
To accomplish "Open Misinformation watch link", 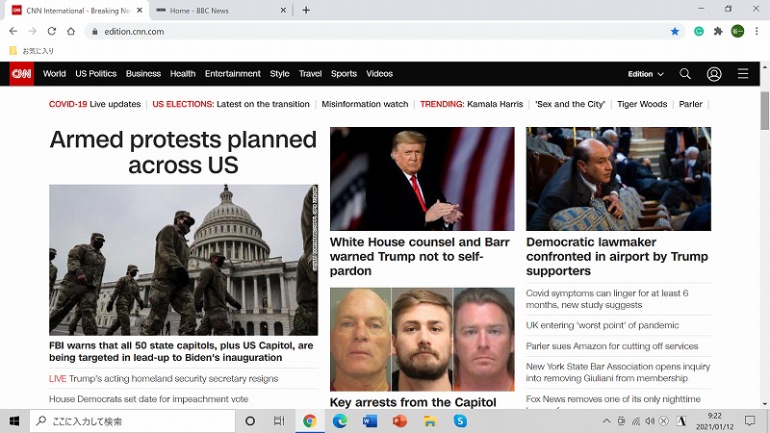I will [x=365, y=104].
